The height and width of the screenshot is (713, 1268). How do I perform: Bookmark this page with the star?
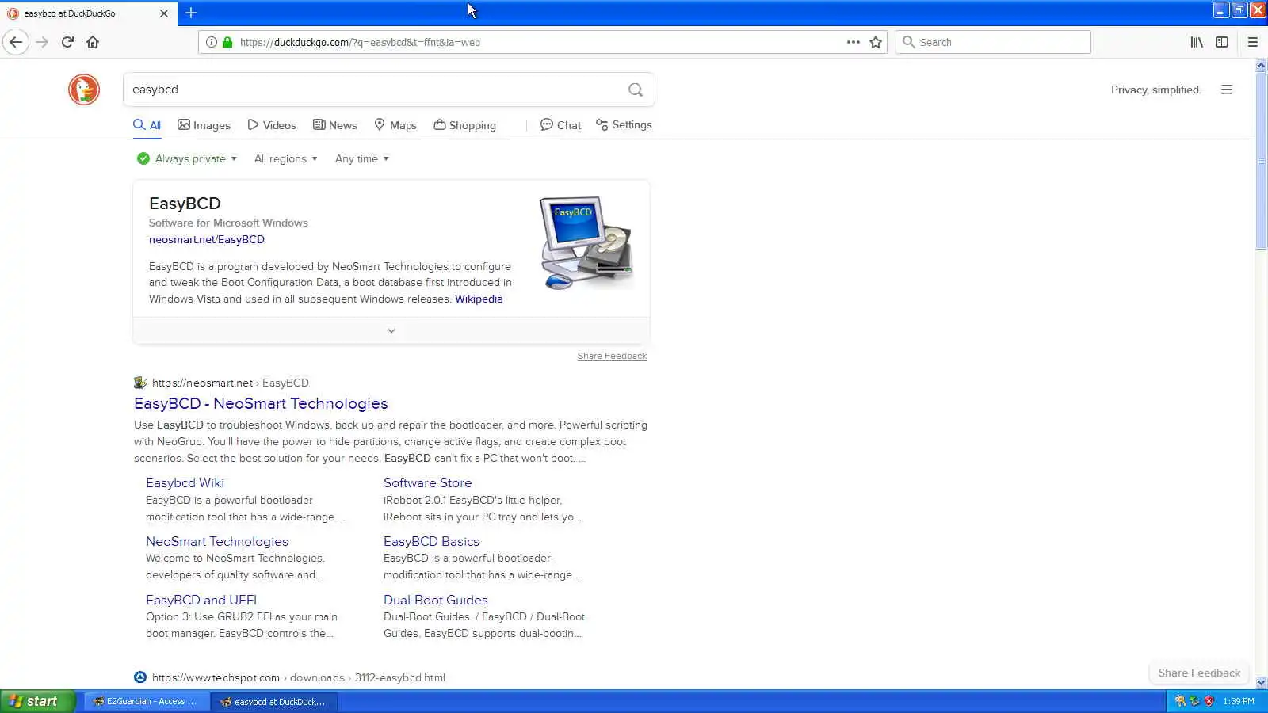click(876, 42)
